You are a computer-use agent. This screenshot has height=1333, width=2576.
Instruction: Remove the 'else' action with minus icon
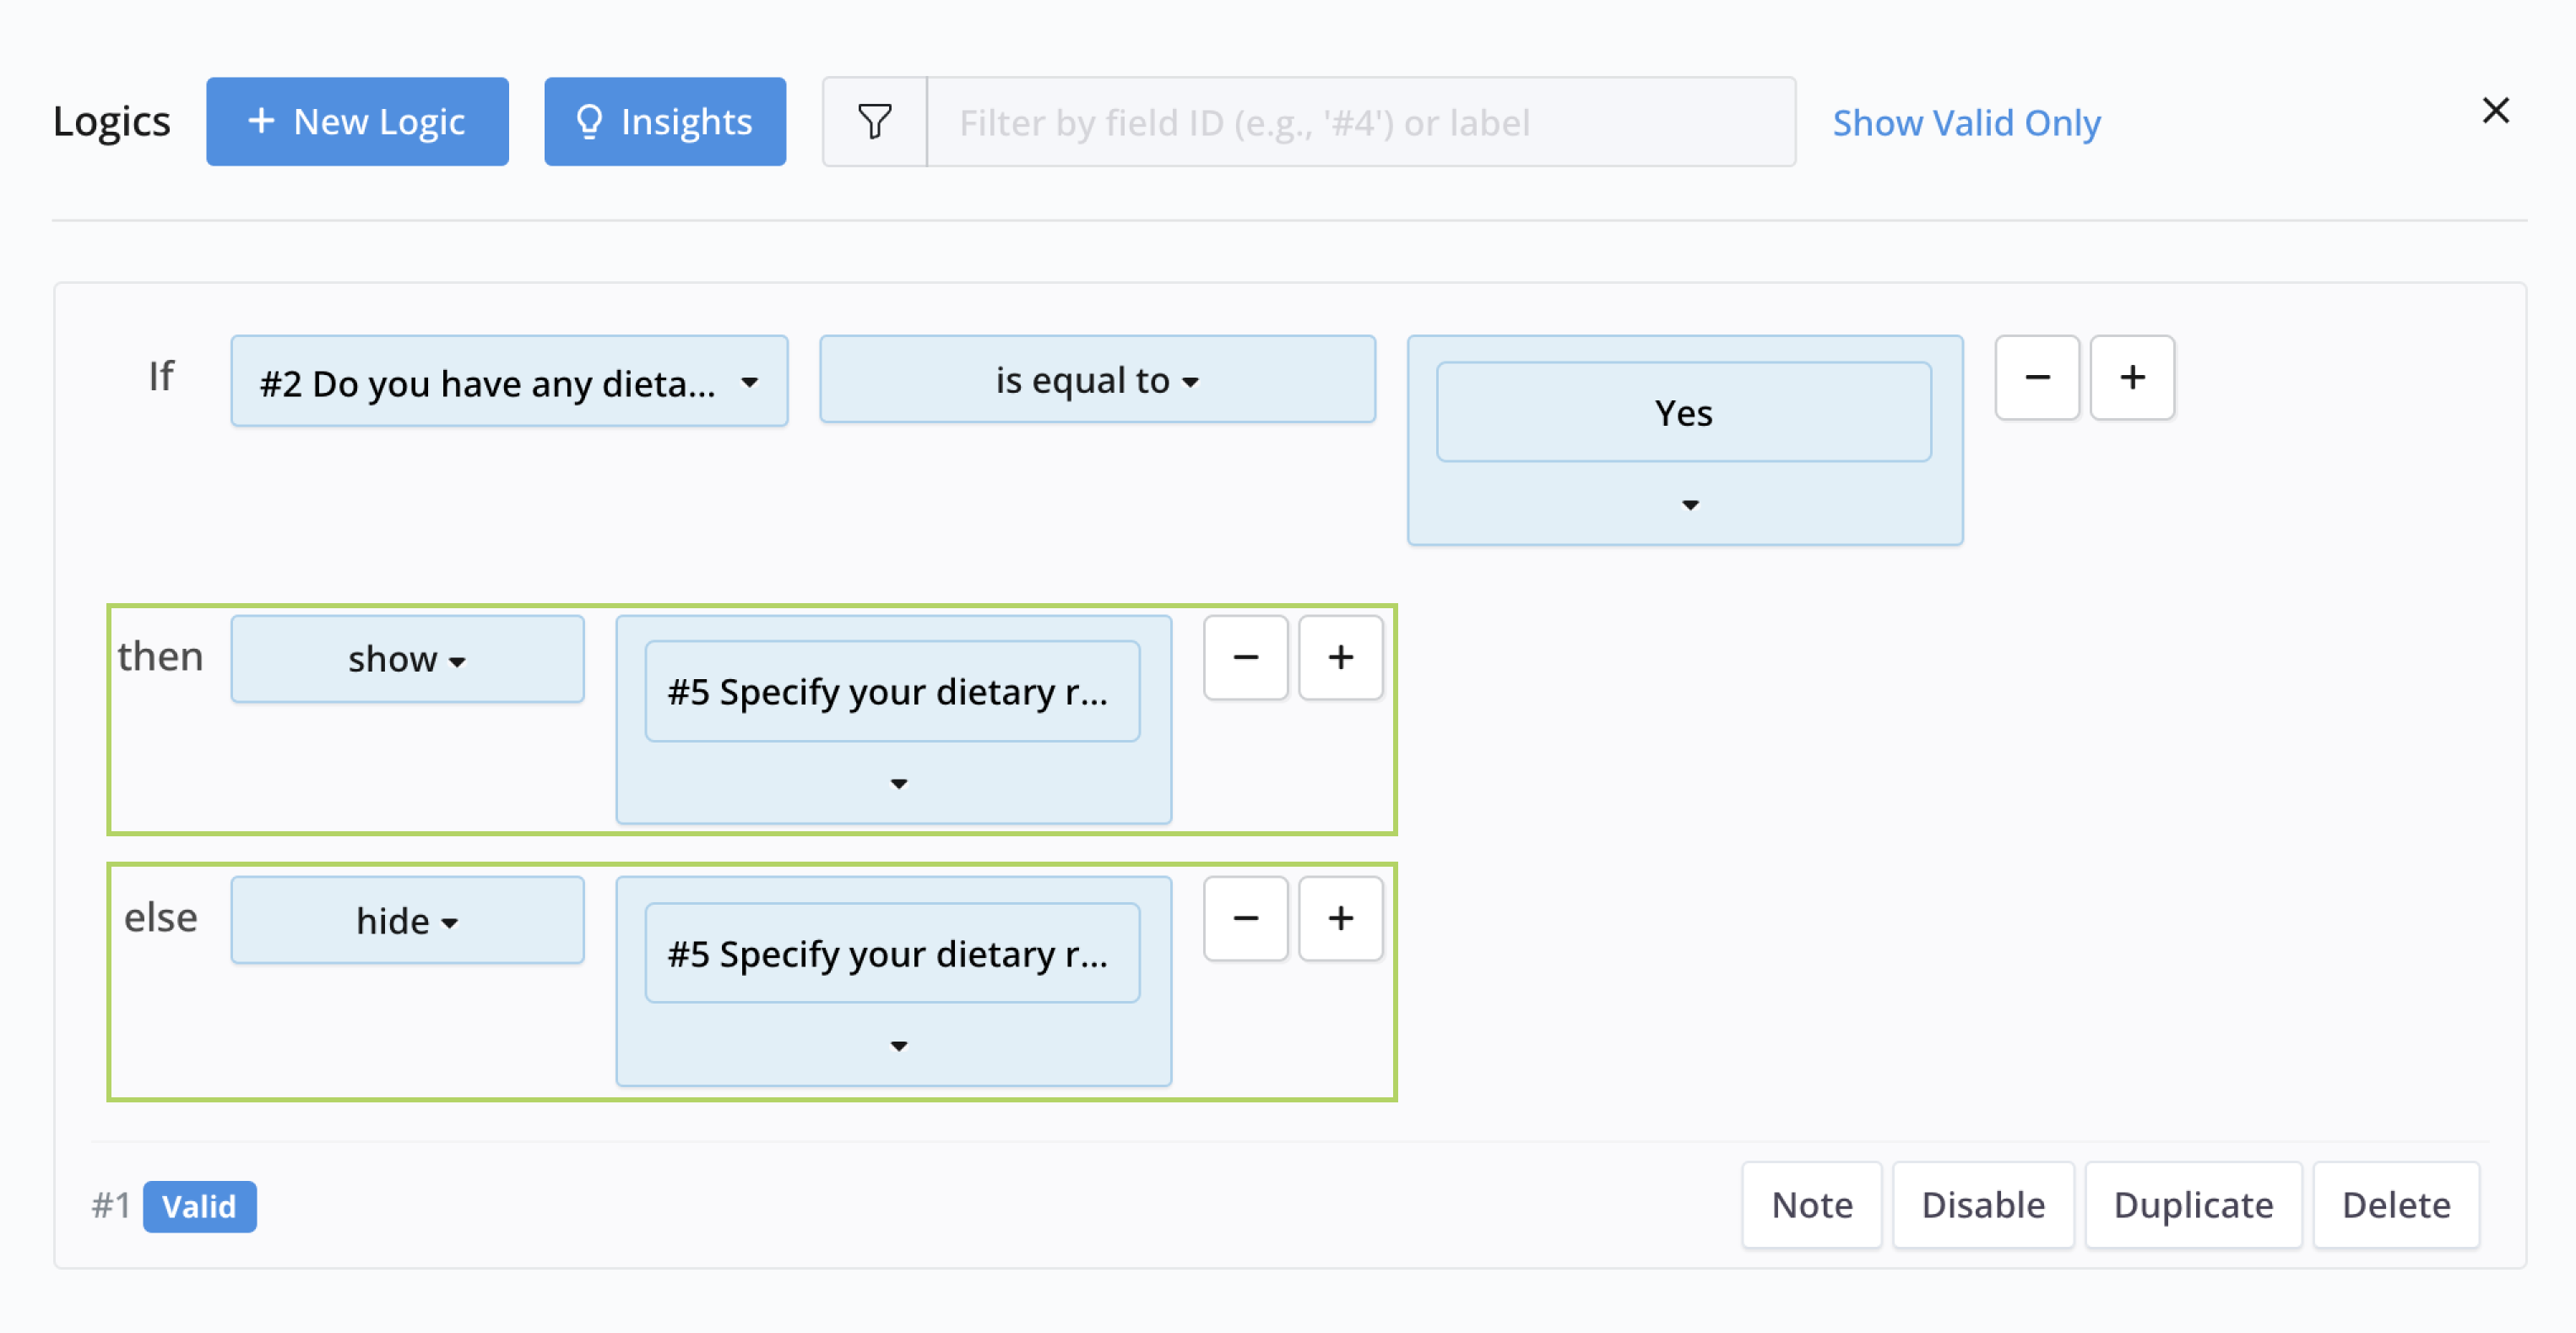pos(1245,919)
